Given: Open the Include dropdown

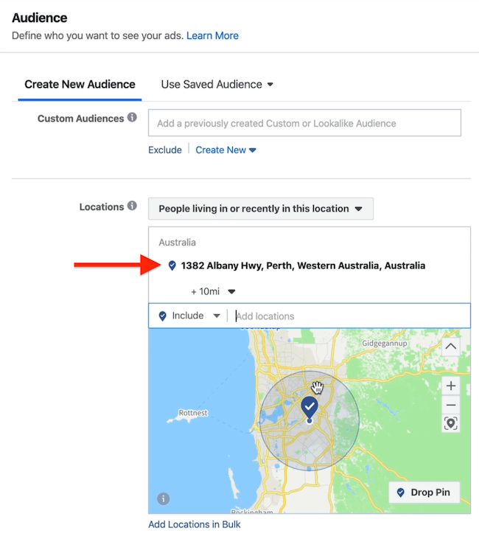Looking at the screenshot, I should (189, 316).
